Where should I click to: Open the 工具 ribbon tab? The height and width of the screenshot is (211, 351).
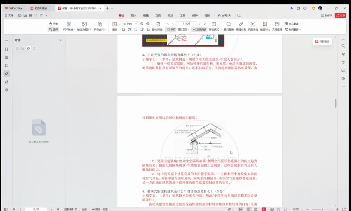click(x=183, y=15)
